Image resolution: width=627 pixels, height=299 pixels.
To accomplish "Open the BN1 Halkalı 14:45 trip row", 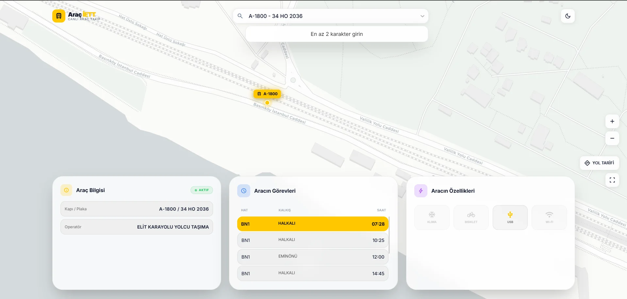I will (x=313, y=274).
